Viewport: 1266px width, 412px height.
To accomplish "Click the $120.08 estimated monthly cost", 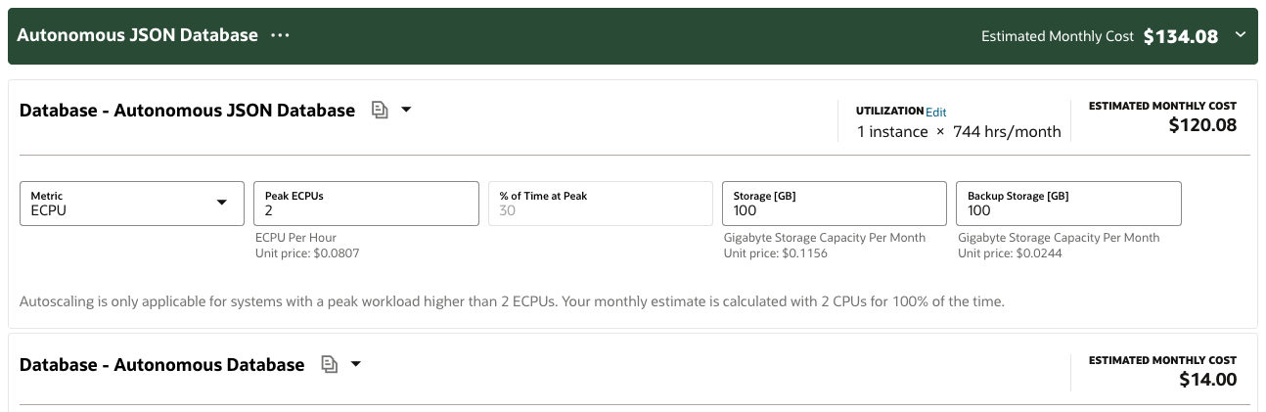I will pos(1202,125).
